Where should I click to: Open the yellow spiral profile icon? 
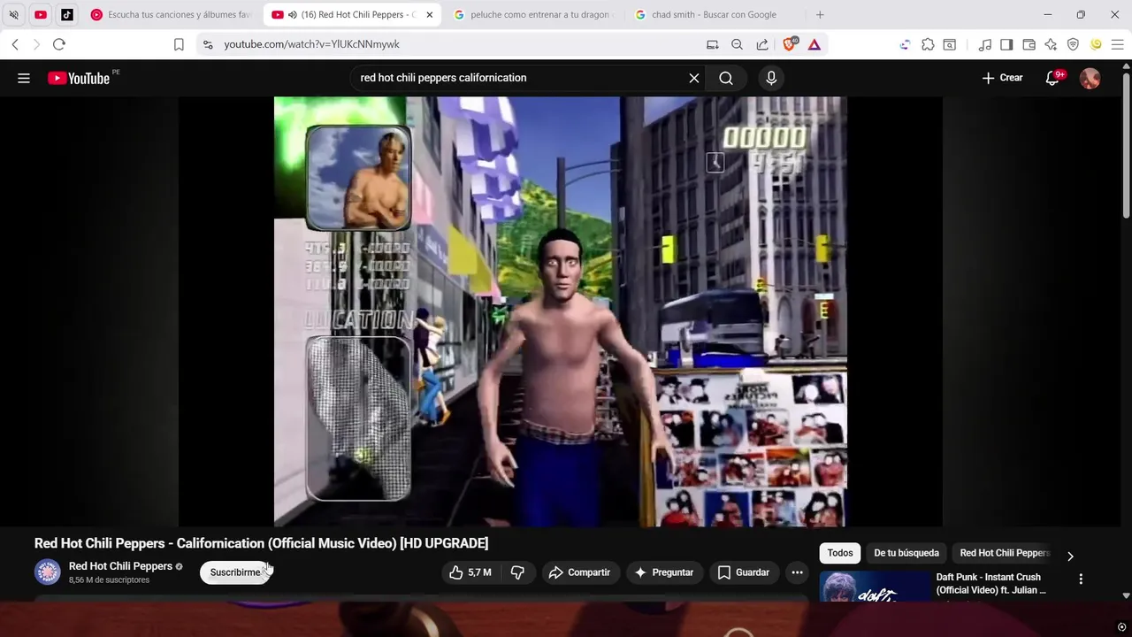point(1096,44)
